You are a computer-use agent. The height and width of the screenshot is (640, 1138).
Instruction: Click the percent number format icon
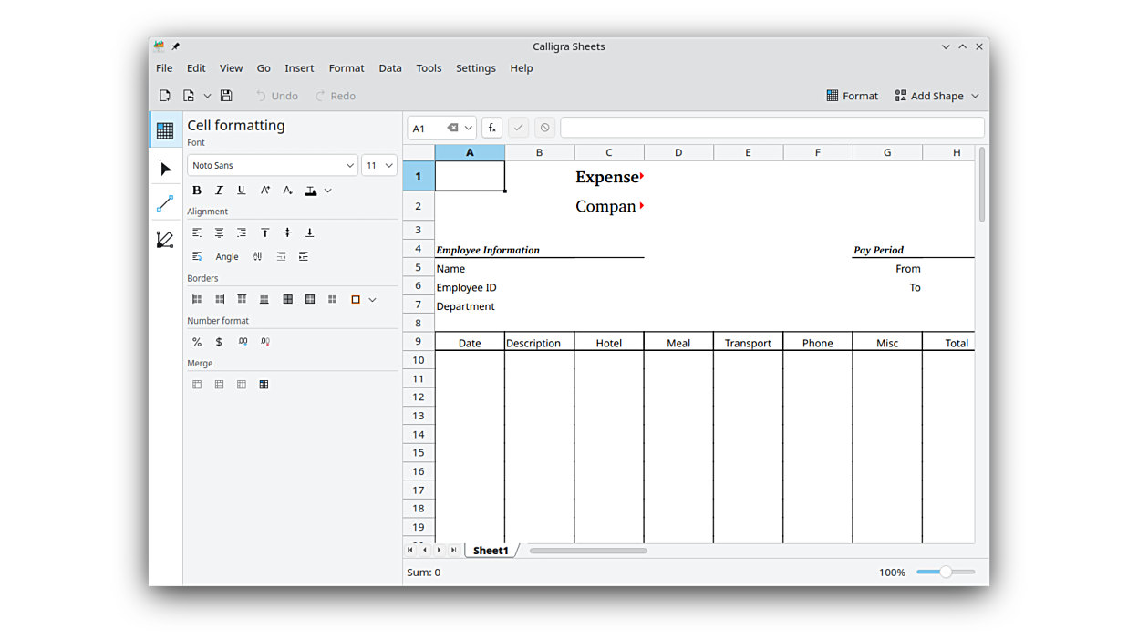point(197,342)
